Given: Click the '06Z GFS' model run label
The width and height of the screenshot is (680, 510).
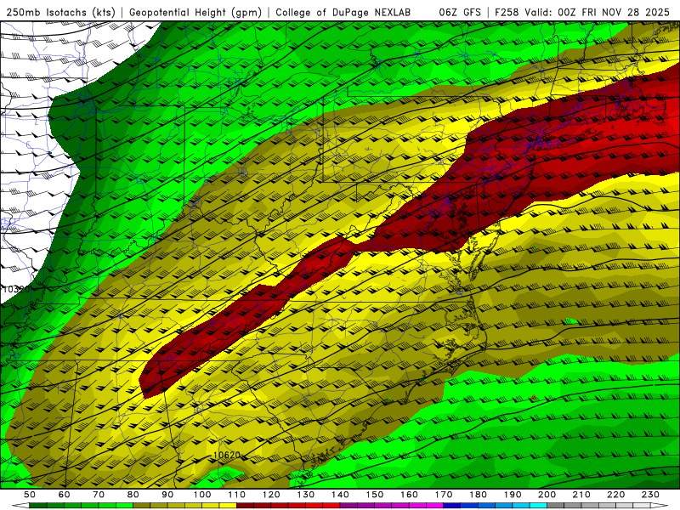Looking at the screenshot, I should [x=460, y=13].
